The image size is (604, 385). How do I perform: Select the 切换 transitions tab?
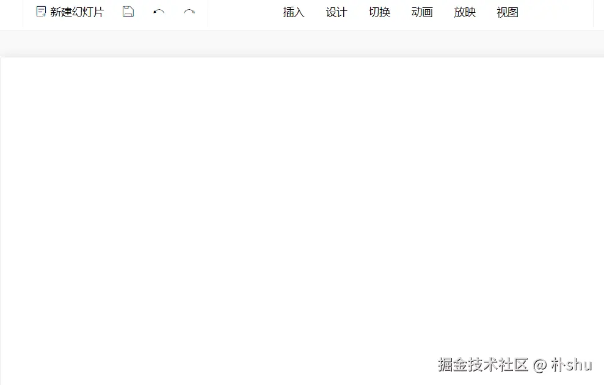tap(379, 12)
